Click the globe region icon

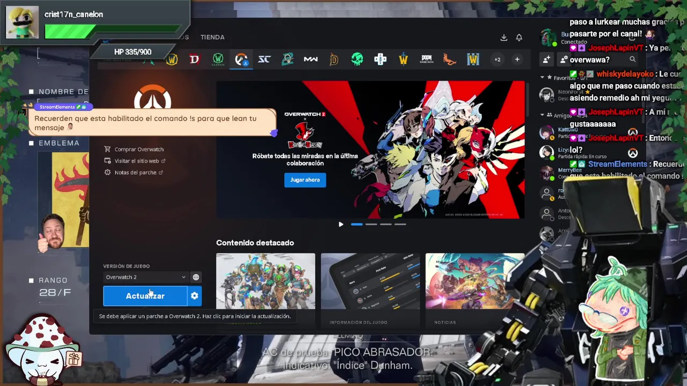[x=196, y=277]
